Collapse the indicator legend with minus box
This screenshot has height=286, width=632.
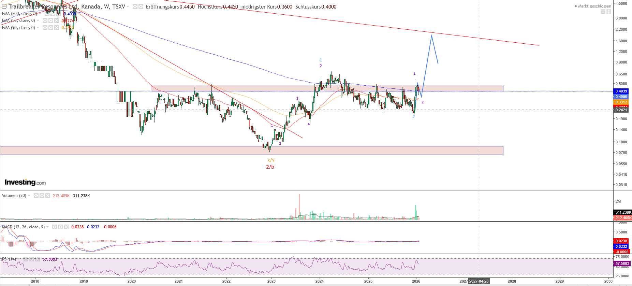(4, 6)
